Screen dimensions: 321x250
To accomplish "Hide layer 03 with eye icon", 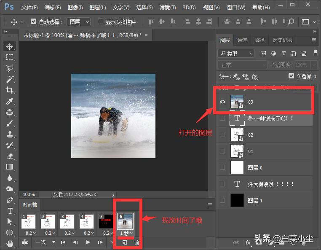I will 222,102.
